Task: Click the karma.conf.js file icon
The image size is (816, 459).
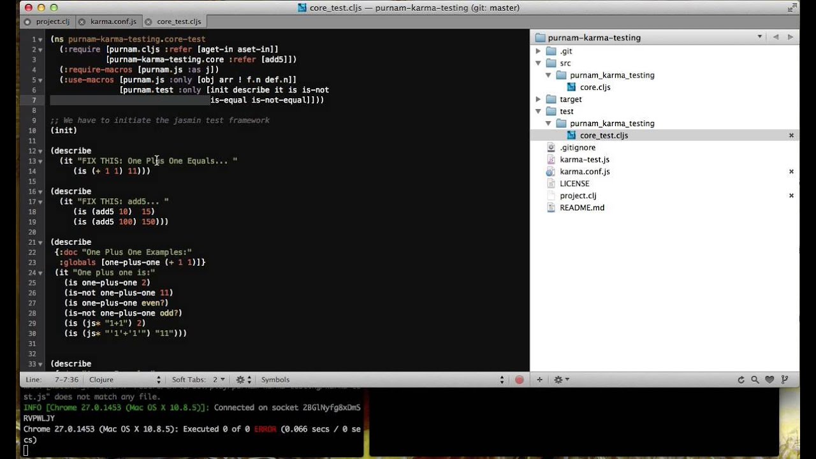Action: coord(551,171)
